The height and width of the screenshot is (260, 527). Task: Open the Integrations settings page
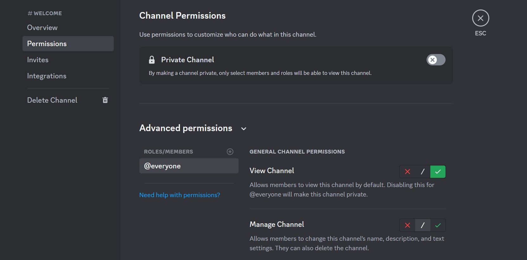coord(47,76)
